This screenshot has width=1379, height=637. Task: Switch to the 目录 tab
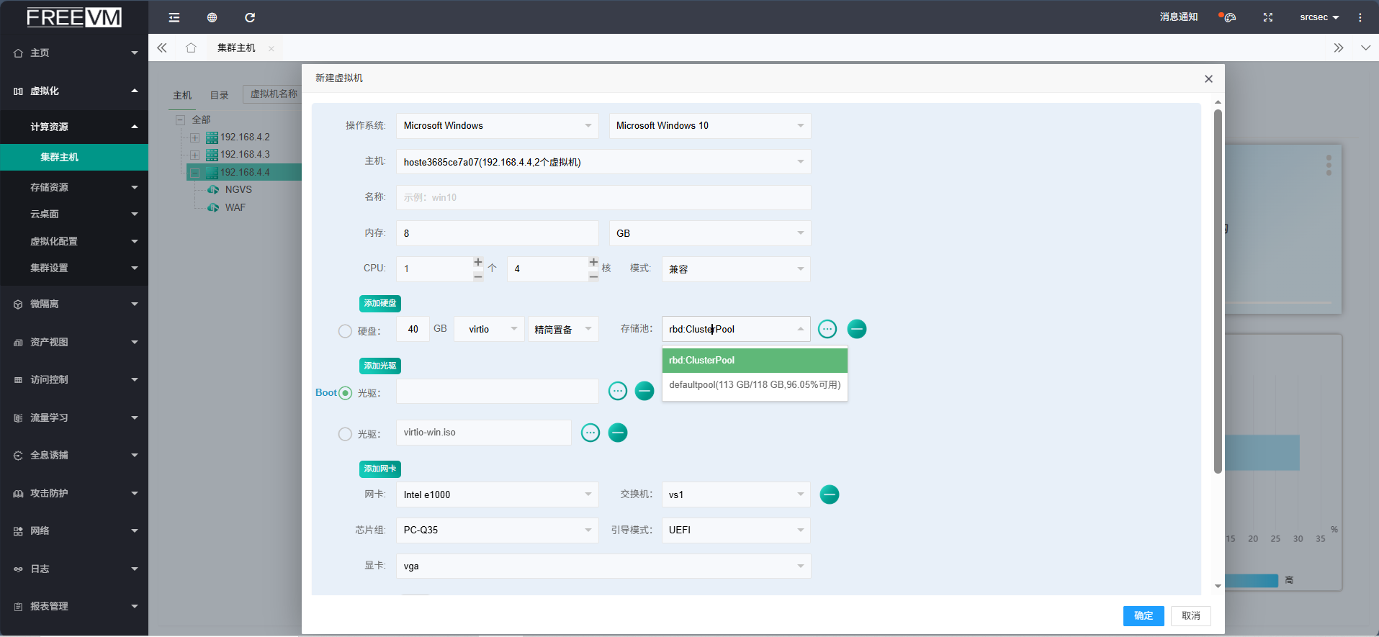[x=219, y=95]
